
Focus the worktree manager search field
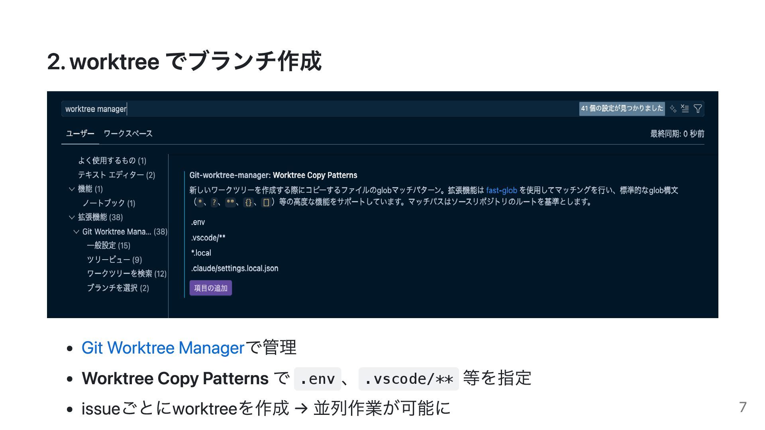tap(319, 109)
